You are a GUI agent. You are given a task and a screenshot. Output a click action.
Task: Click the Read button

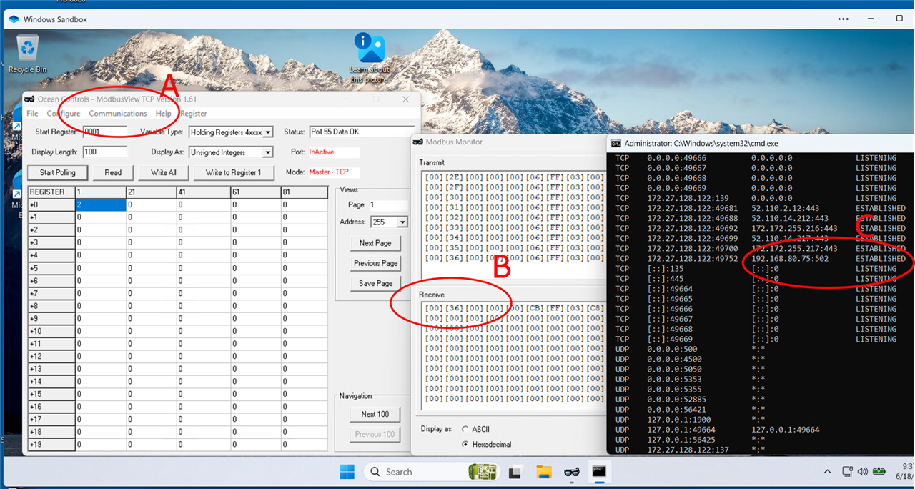point(113,172)
